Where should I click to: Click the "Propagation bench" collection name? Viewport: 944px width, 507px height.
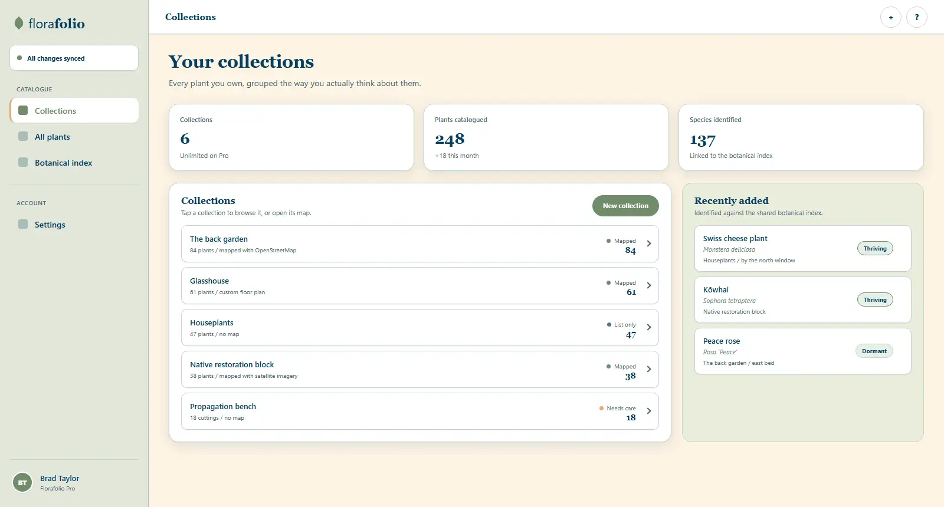223,406
